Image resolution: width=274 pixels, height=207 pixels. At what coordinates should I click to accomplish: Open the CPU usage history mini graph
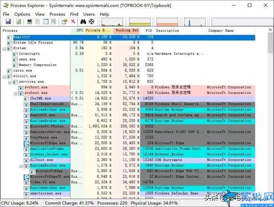(x=112, y=22)
